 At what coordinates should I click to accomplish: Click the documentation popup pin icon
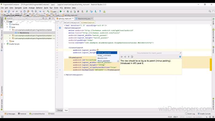click(x=180, y=53)
